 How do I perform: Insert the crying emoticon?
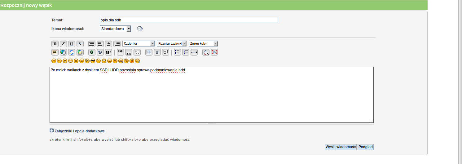138,61
